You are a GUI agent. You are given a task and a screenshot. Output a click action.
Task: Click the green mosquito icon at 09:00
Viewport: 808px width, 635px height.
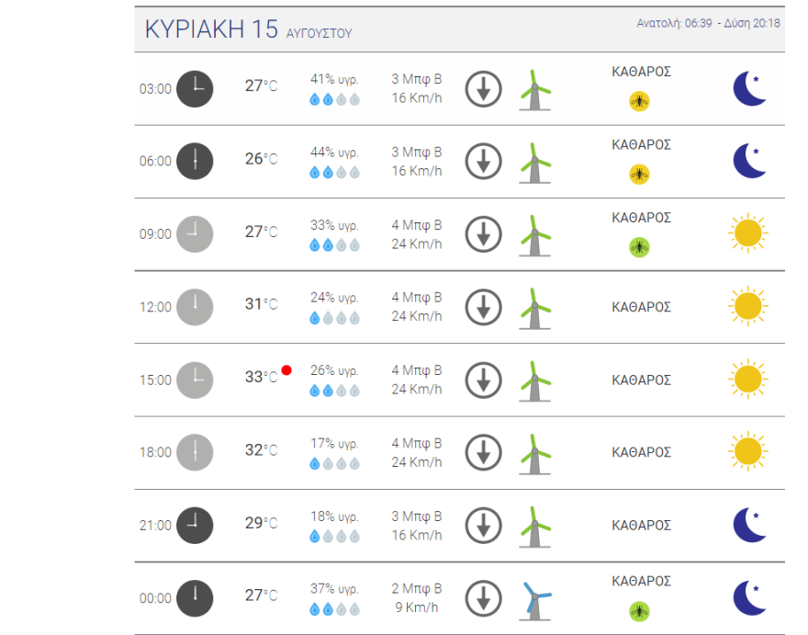tap(640, 247)
